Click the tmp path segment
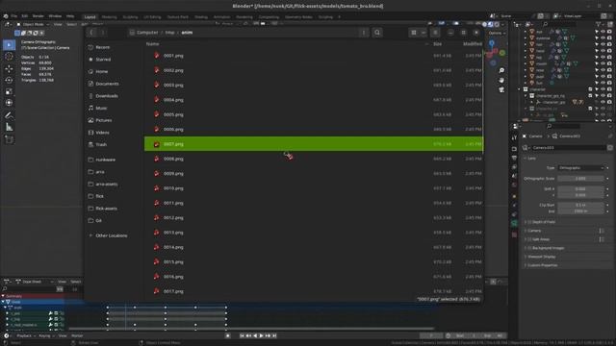Screen dimensions: 616x346 (169, 33)
